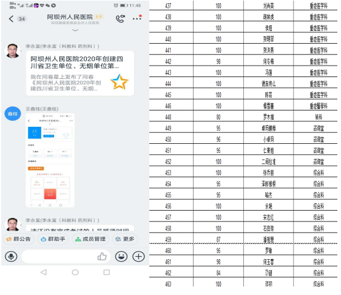
Task: Start a group call via phone icon
Action: click(x=120, y=19)
